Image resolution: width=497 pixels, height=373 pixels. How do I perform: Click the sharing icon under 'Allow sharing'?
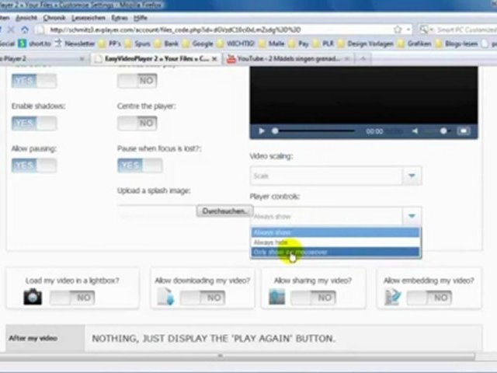click(277, 296)
